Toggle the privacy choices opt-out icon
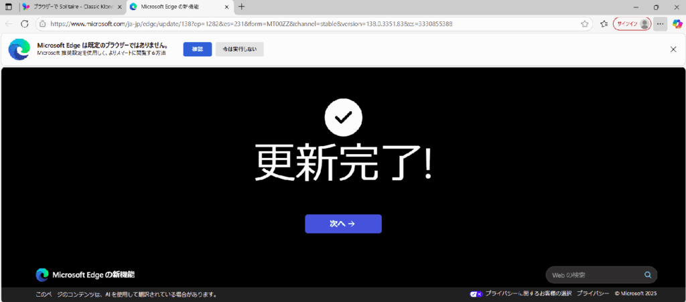This screenshot has width=686, height=302. (476, 294)
